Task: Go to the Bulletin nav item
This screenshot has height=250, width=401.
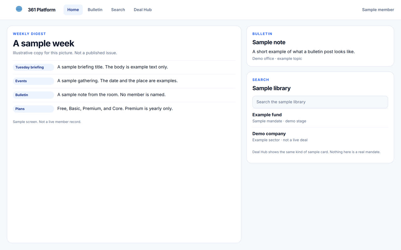Action: click(95, 10)
